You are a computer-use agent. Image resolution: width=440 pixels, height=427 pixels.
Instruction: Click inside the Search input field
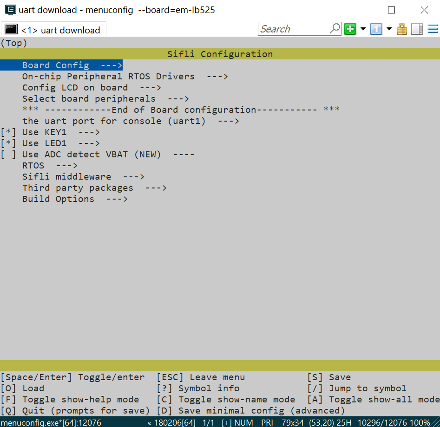293,29
